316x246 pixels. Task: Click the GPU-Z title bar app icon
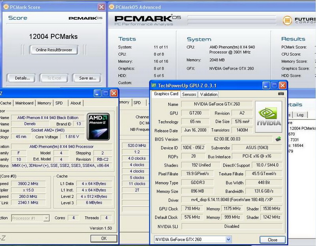(154, 85)
